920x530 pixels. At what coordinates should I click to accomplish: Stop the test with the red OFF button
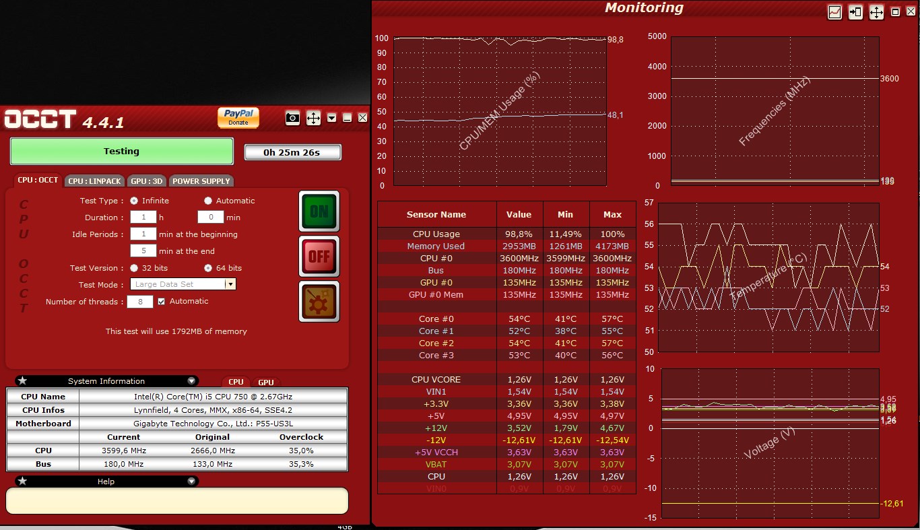coord(319,257)
